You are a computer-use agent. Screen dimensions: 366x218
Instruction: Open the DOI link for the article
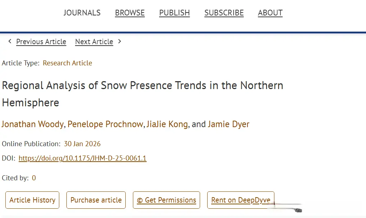(x=83, y=158)
